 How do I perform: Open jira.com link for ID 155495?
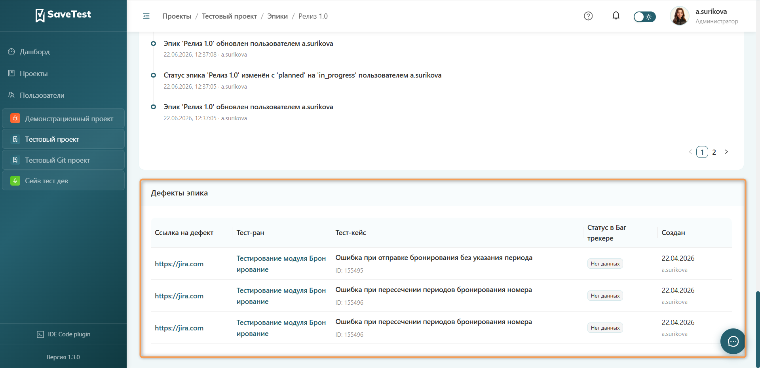tap(179, 264)
